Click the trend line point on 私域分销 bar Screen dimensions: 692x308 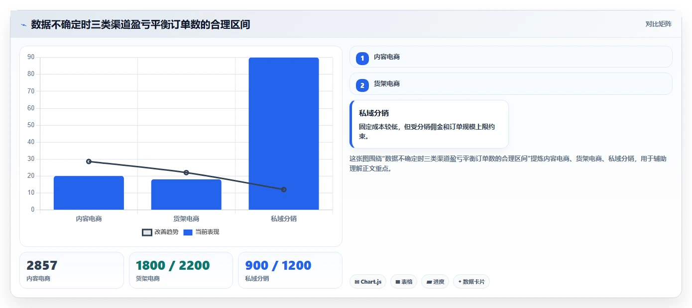(x=284, y=189)
